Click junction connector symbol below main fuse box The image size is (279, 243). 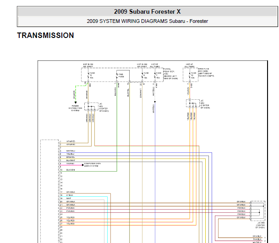pos(193,103)
